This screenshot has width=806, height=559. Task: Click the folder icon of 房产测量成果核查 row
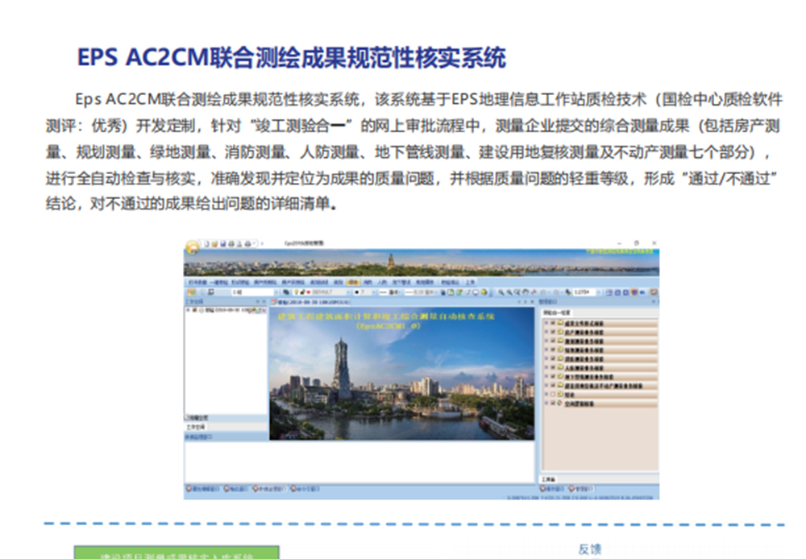[x=560, y=332]
